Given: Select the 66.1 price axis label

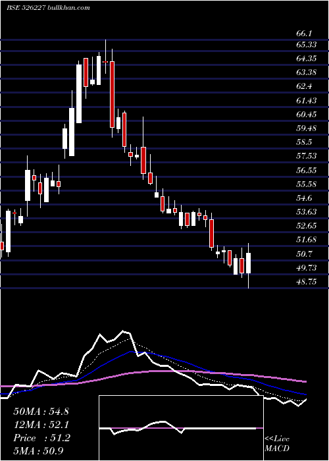Looking at the screenshot, I should click(304, 34).
